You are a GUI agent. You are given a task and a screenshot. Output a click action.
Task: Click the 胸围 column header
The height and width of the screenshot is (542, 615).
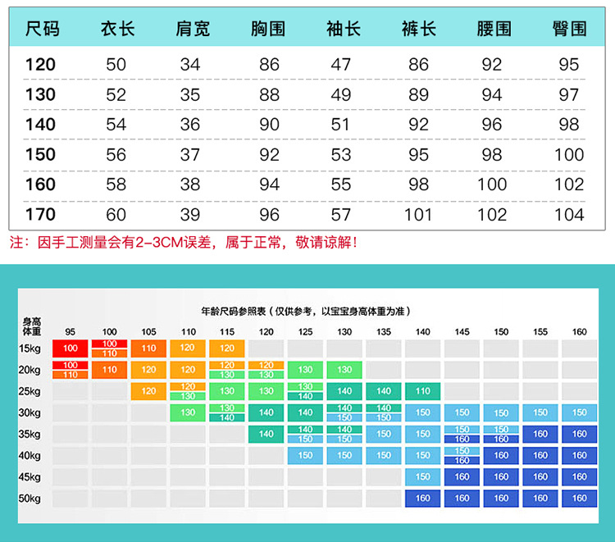268,29
